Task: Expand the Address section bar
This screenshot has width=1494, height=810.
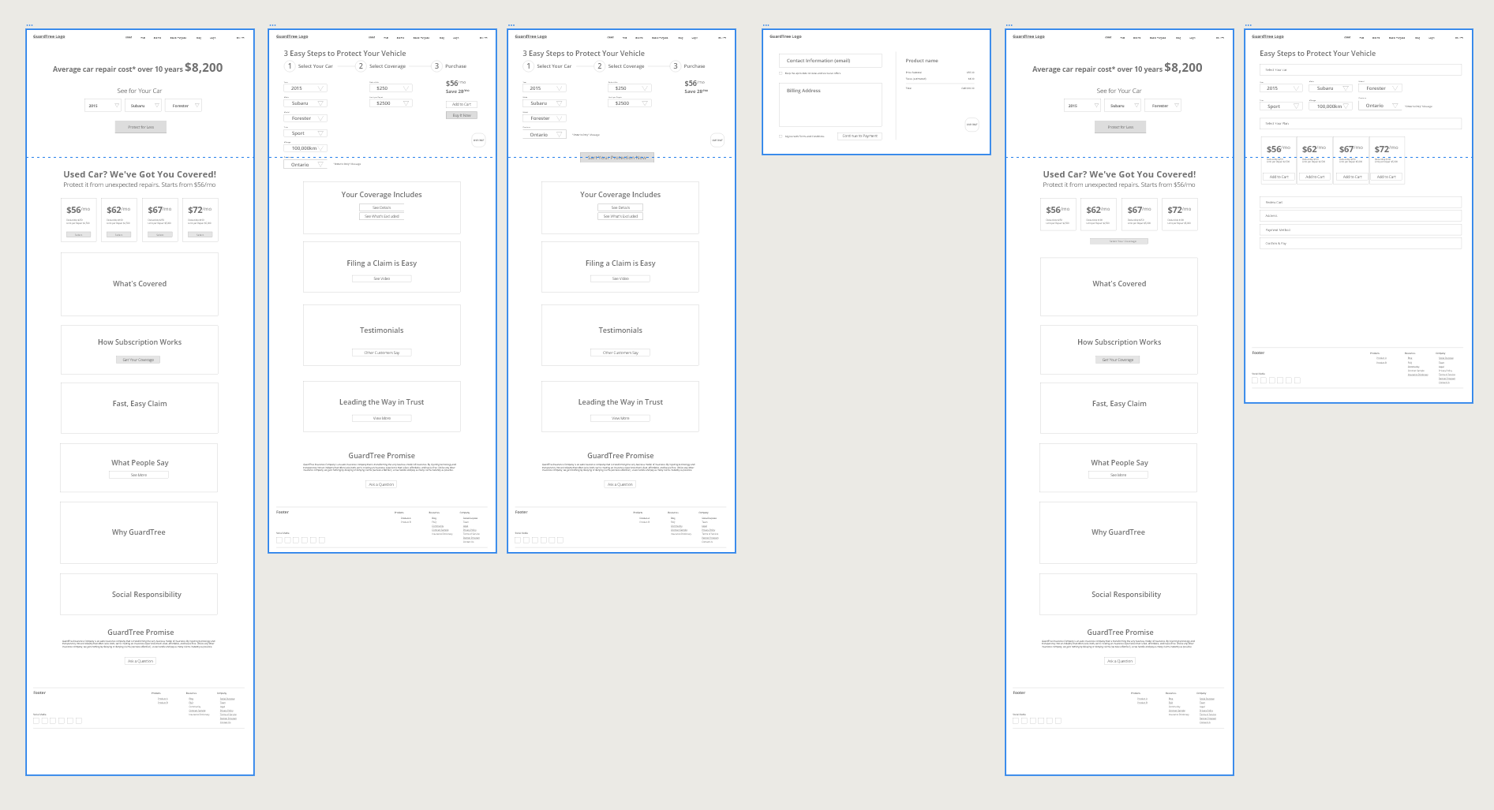Action: tap(1361, 216)
